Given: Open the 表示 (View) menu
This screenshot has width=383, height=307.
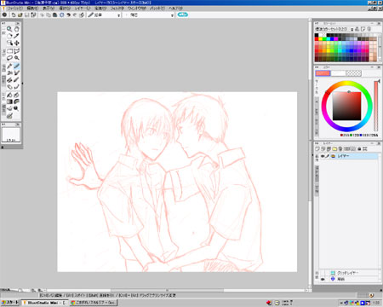Looking at the screenshot, I should 49,9.
